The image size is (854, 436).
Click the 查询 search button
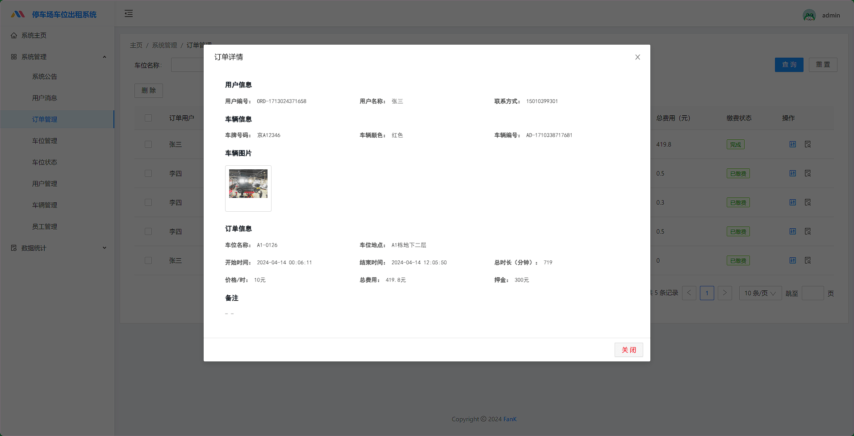click(x=789, y=65)
